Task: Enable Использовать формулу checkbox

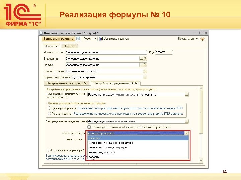Action: [x=47, y=150]
